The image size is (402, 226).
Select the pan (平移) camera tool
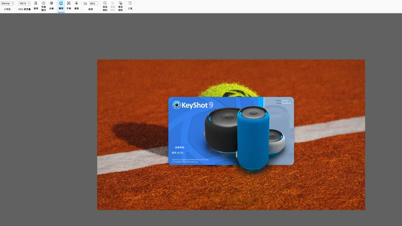click(69, 6)
